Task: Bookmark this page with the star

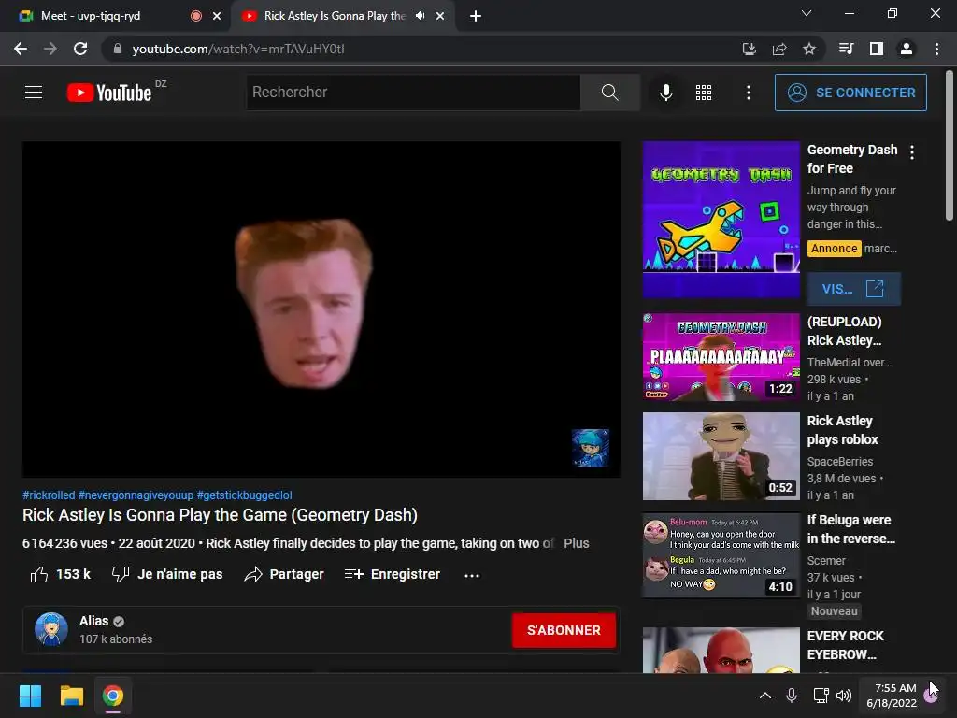Action: 809,49
